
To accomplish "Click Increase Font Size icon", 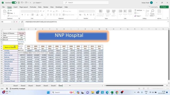I will click(x=41, y=11).
